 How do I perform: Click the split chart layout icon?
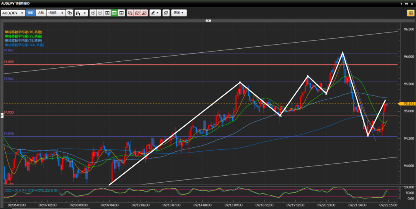(107, 13)
